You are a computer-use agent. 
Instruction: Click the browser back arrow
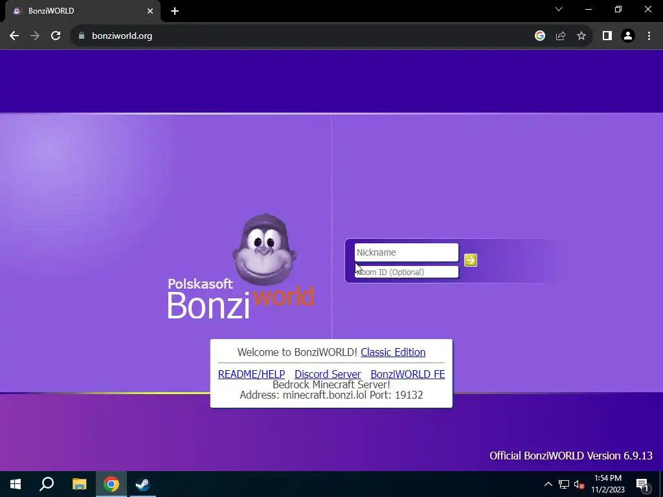coord(14,36)
